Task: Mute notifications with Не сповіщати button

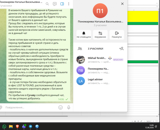Action: coord(84,35)
